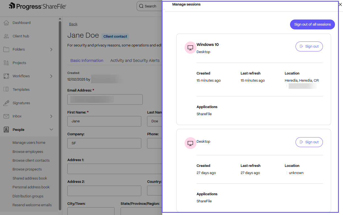Viewport: 343px width, 215px height.
Task: Click the Windows 10 desktop session icon
Action: [x=190, y=47]
